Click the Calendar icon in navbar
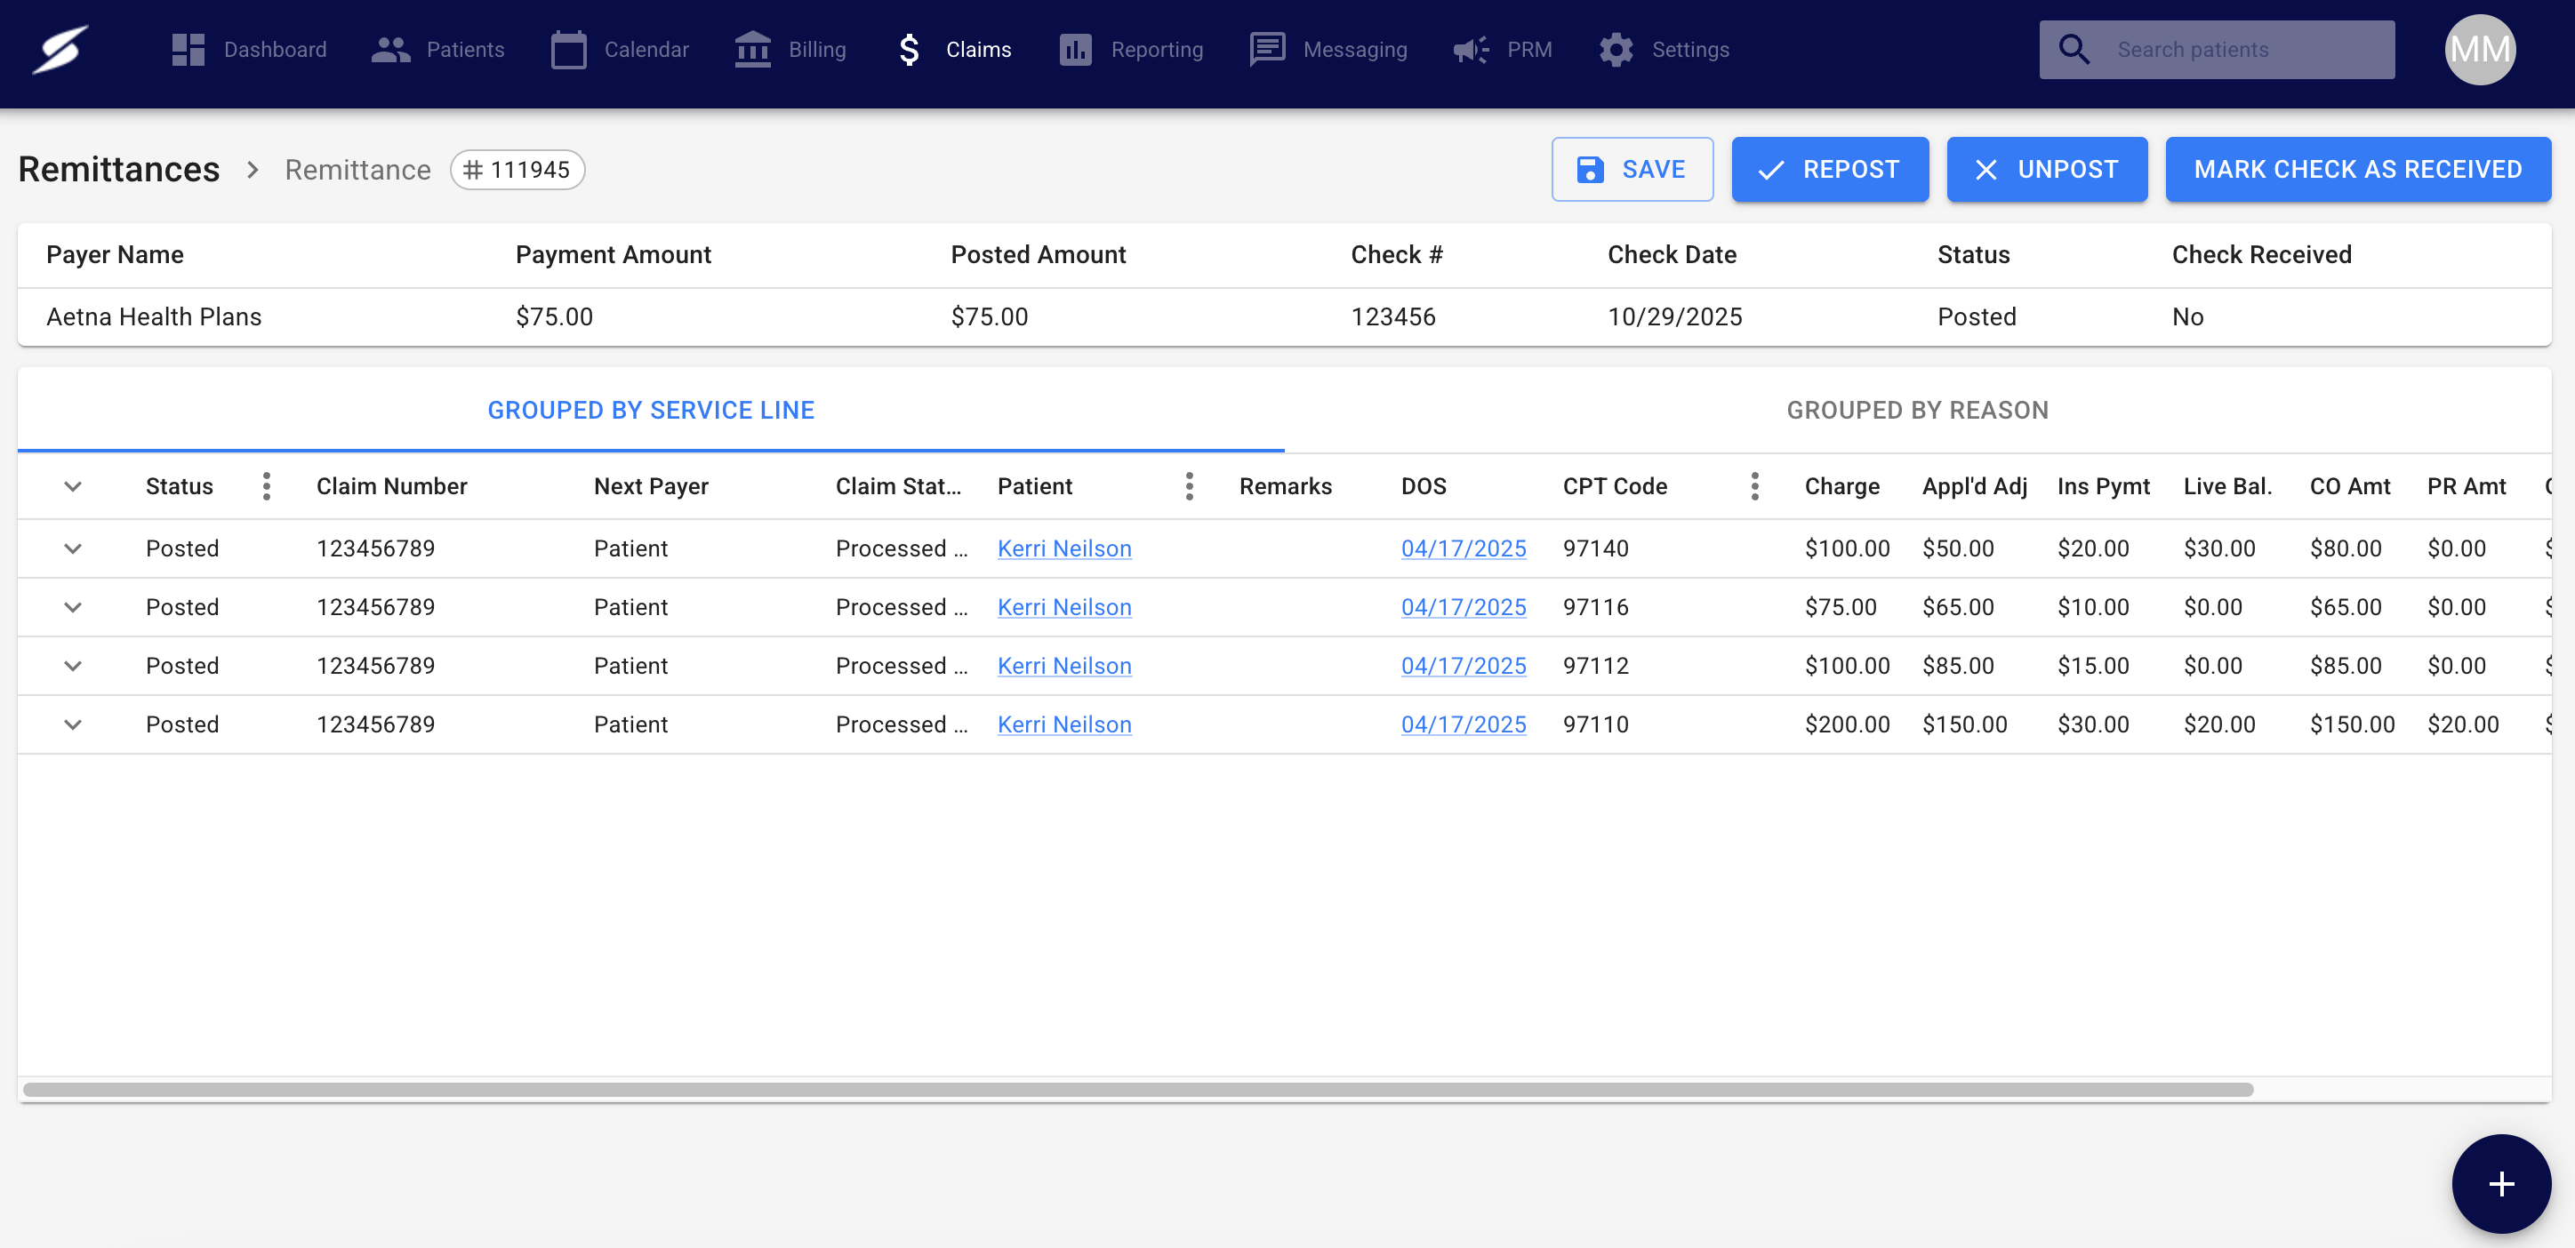Screen dimensions: 2575x1248 (568, 49)
